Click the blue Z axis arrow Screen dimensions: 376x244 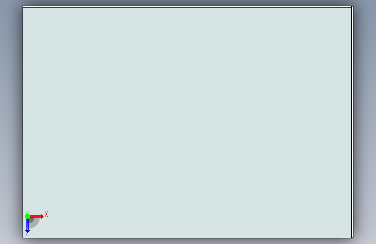pyautogui.click(x=27, y=226)
